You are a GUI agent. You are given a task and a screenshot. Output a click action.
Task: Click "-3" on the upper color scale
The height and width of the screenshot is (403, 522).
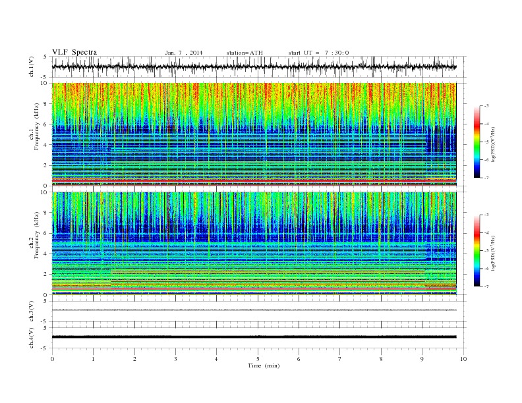point(486,106)
